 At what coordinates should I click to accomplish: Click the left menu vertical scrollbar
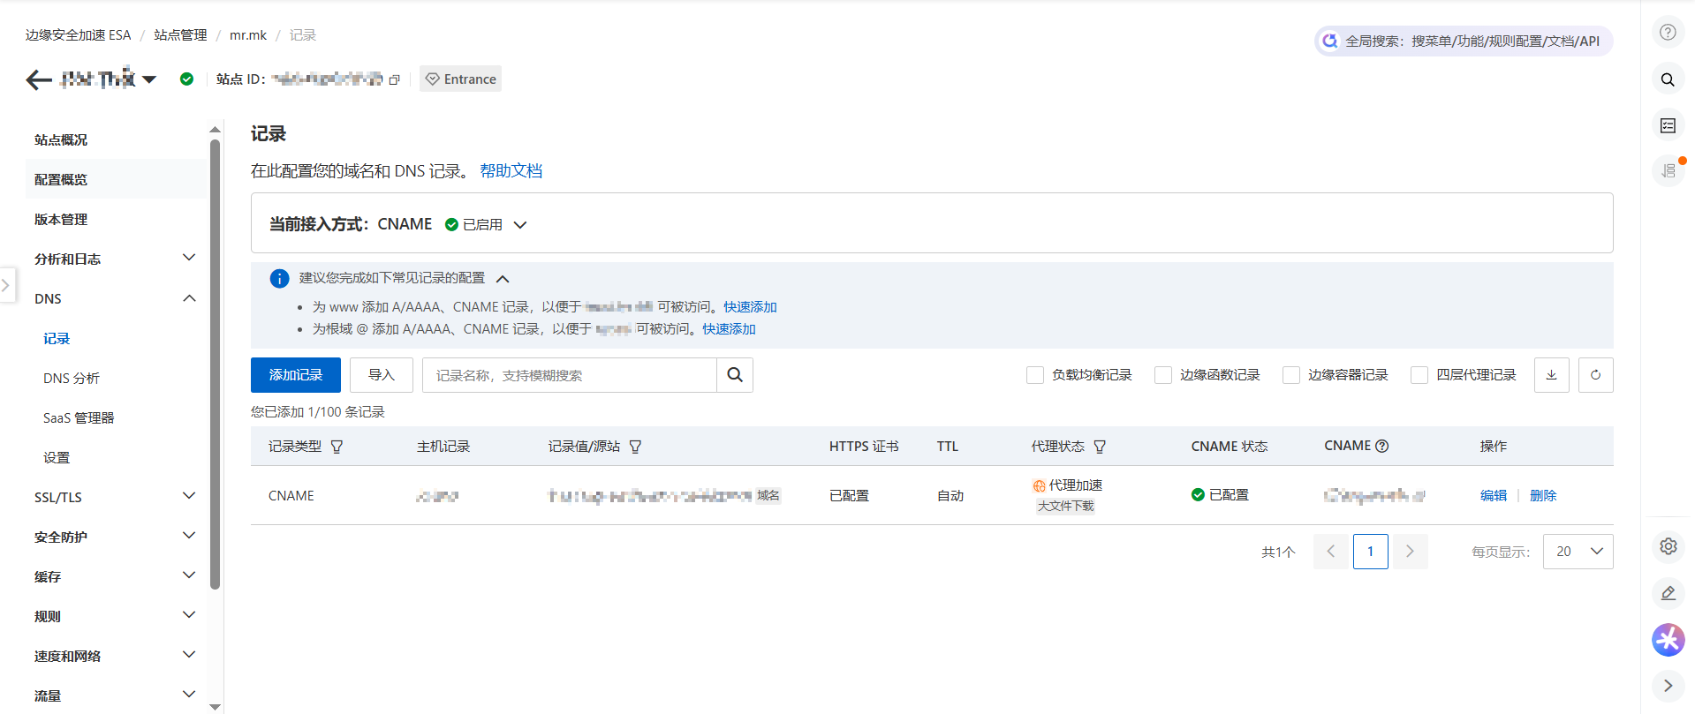[x=215, y=364]
